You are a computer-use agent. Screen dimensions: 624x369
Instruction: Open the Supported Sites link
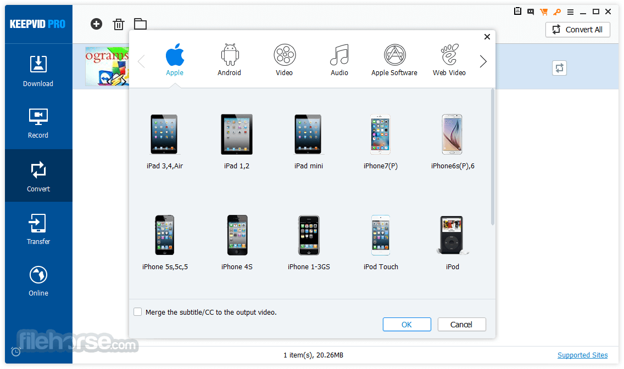582,355
